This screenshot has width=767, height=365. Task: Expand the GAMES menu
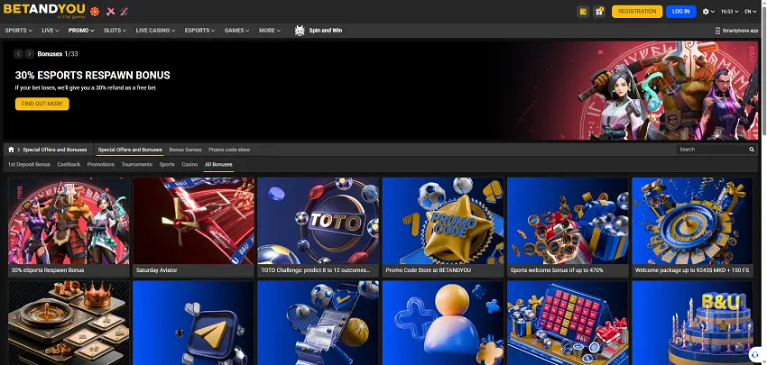[236, 31]
